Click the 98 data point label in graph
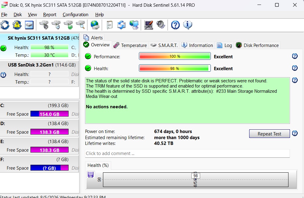Image resolution: width=304 pixels, height=198 pixels. point(196,176)
